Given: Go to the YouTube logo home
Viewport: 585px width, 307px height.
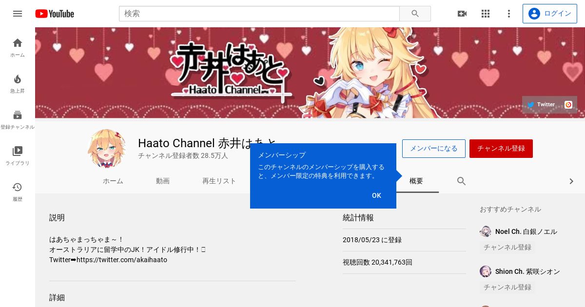Looking at the screenshot, I should click(x=55, y=14).
